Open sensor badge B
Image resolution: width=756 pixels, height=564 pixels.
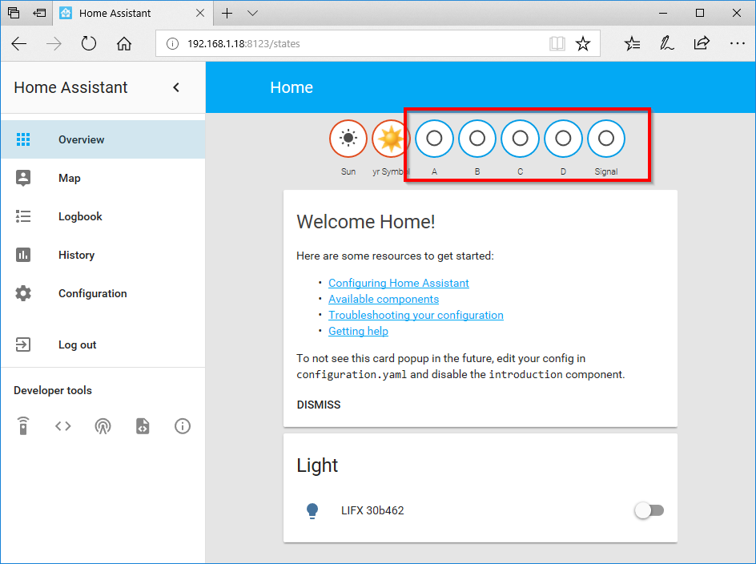(x=477, y=139)
